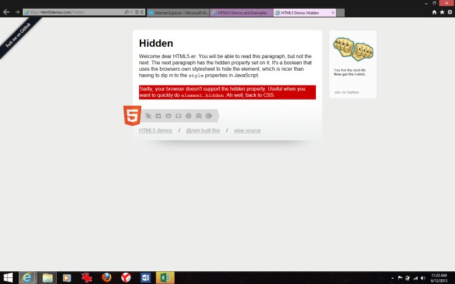This screenshot has width=455, height=284.
Task: Go back with the browser back arrow
Action: coord(7,12)
